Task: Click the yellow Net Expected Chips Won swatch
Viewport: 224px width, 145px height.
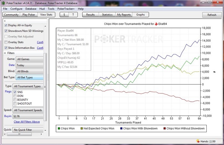Action: point(82,128)
